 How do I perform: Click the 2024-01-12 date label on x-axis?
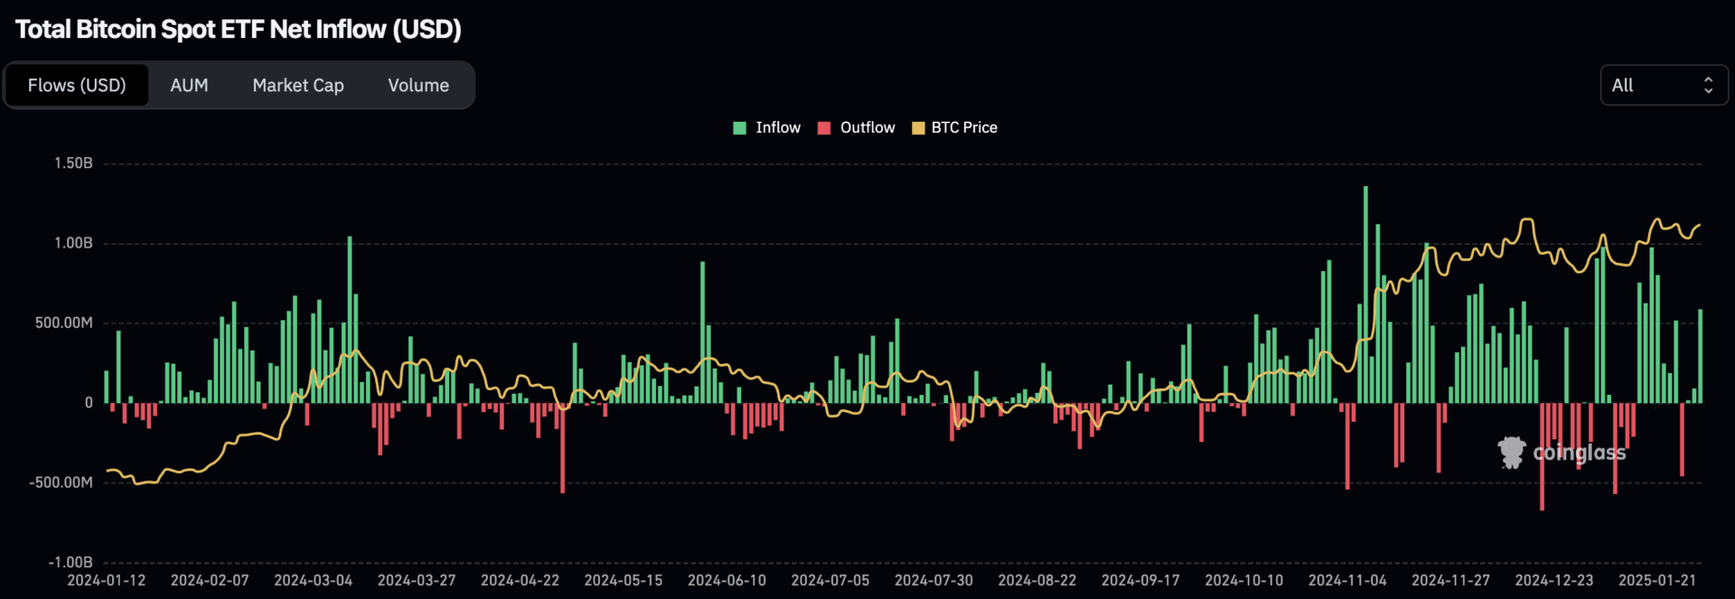coord(106,580)
